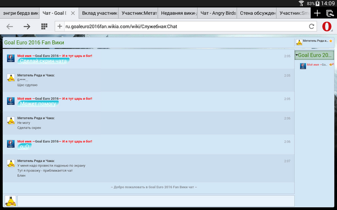The width and height of the screenshot is (337, 210).
Task: Select the Чат - Goal active tab
Action: (x=55, y=13)
